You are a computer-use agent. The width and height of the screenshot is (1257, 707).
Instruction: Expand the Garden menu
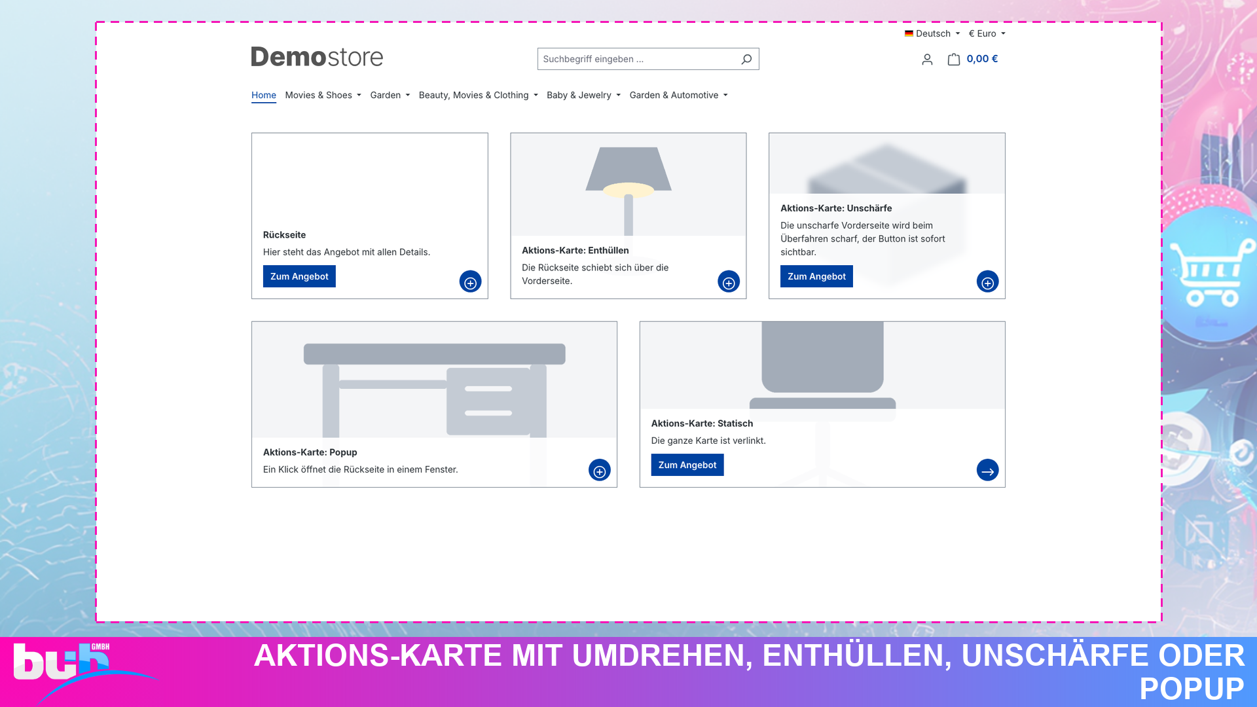[390, 95]
